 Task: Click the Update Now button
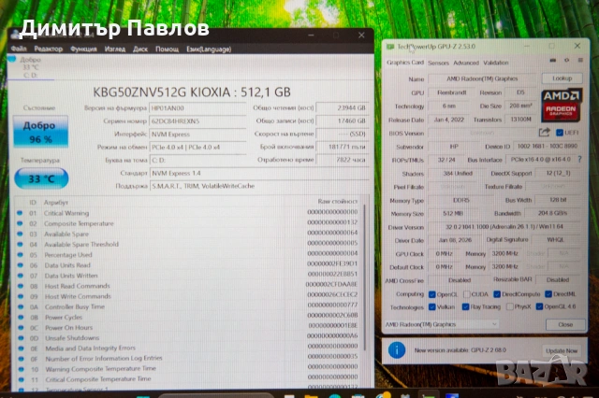[x=562, y=350]
